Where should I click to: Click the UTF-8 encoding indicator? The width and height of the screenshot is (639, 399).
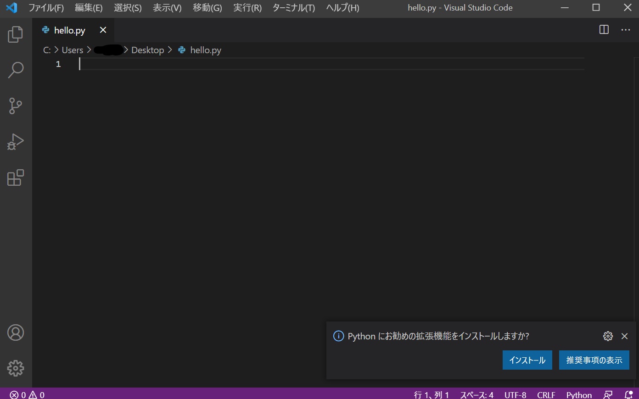tap(515, 394)
